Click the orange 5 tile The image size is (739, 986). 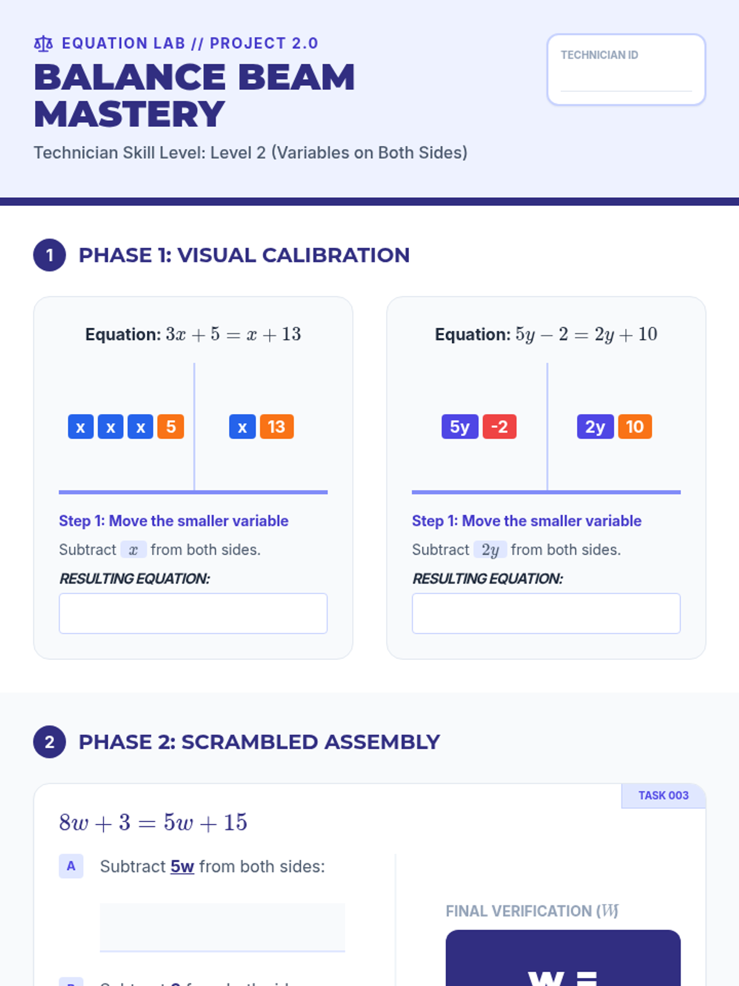coord(171,426)
